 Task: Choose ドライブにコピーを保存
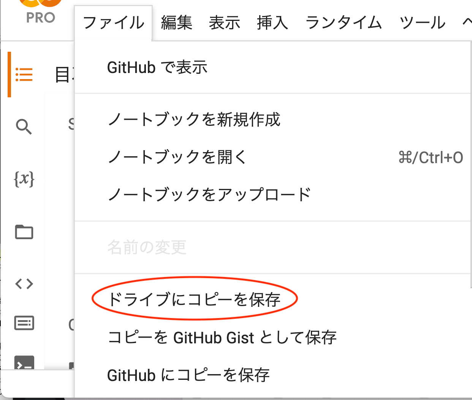273,299
